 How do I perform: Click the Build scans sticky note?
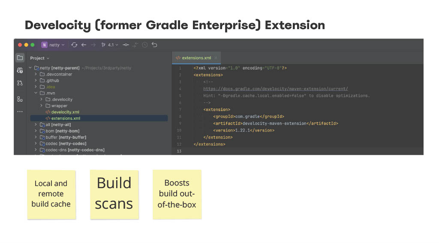(114, 194)
